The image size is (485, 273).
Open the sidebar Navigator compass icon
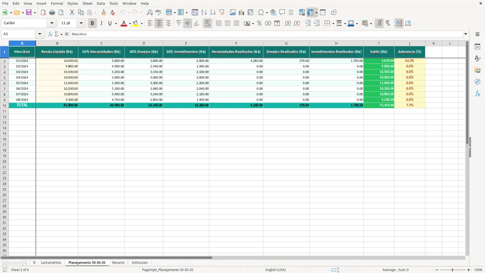[x=477, y=82]
